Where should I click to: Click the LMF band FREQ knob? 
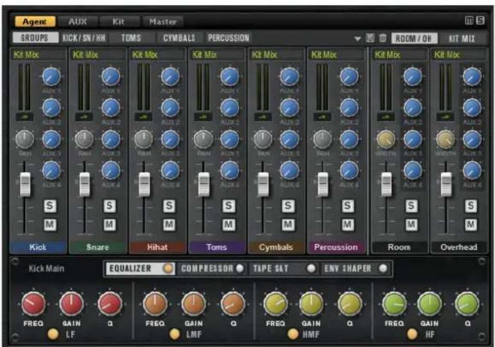tap(155, 304)
